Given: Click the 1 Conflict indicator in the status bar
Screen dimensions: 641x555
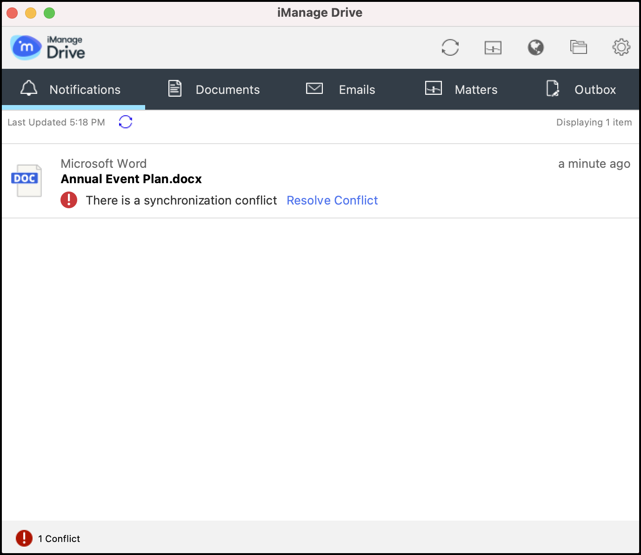Looking at the screenshot, I should (48, 538).
